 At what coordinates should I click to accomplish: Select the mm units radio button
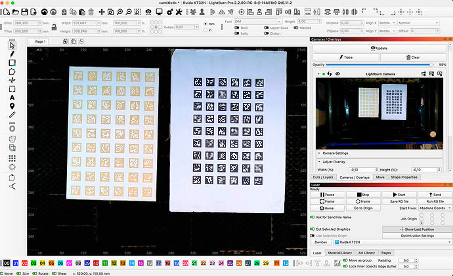pos(205,24)
